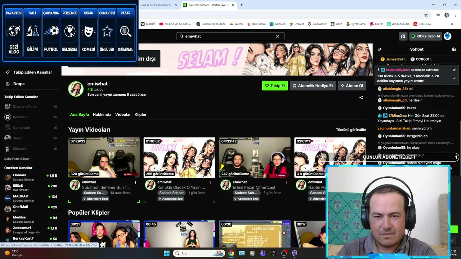Open the BOTRİX bookmark
This screenshot has height=259, width=461.
(x=148, y=24)
